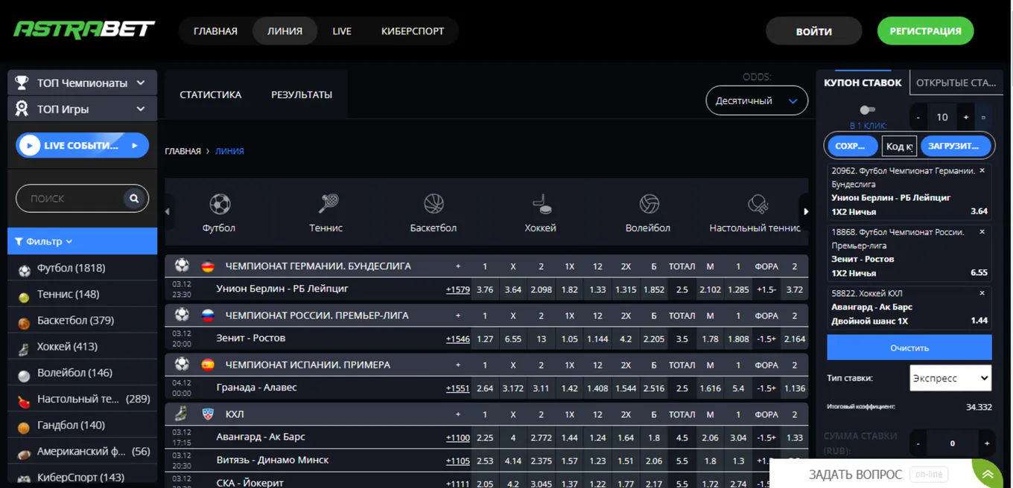
Task: Open the Фильтр dropdown
Action: coord(82,241)
